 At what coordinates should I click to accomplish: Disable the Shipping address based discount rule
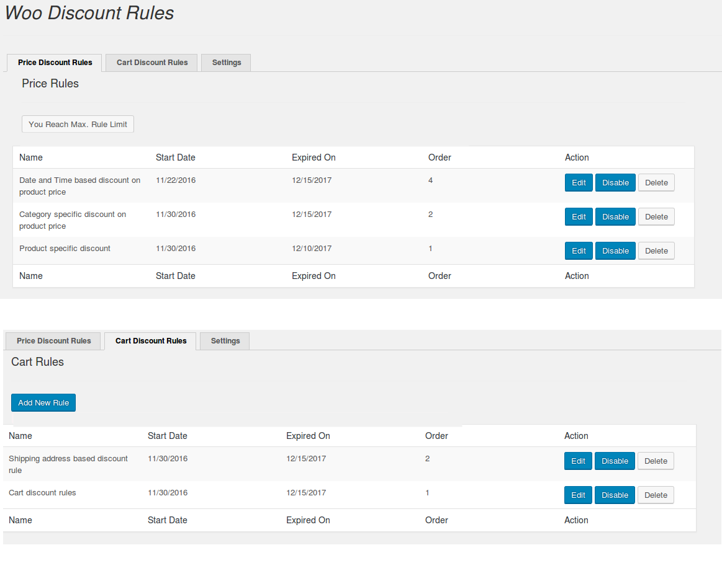click(615, 461)
